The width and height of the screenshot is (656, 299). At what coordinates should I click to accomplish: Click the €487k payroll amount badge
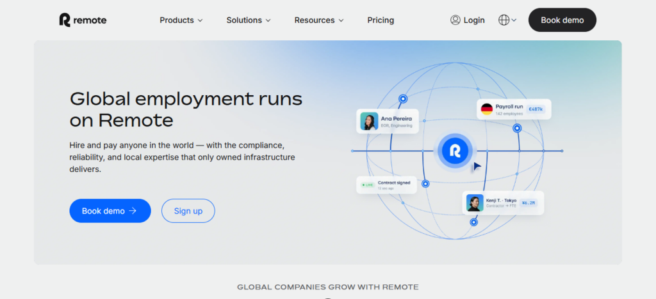click(x=536, y=109)
